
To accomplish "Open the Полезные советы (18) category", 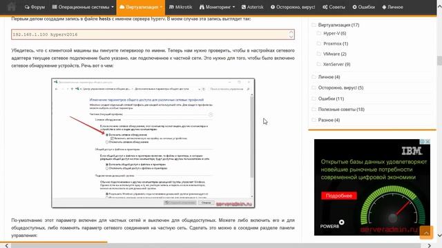I will [x=341, y=110].
